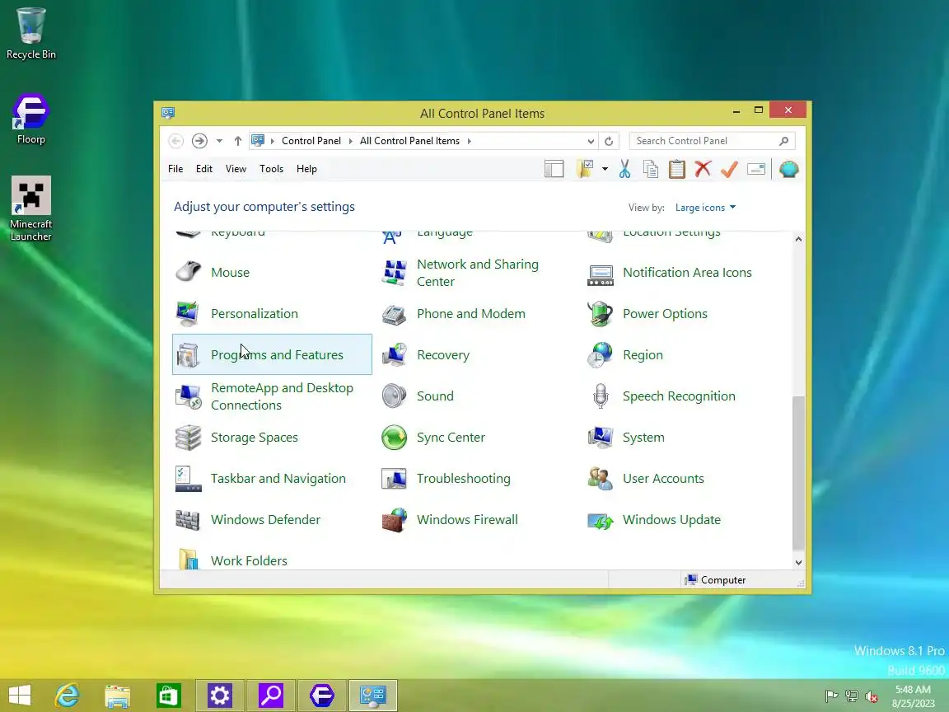Image resolution: width=949 pixels, height=712 pixels.
Task: Expand arrow after All Control Panel Items
Action: 469,141
